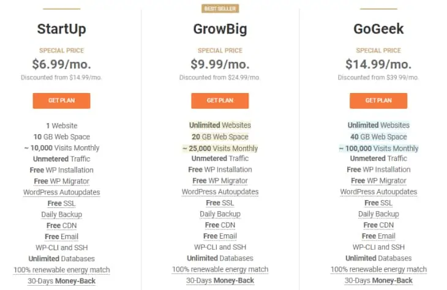Screen dimensions: 447x290
Task: Select GET PLAN for the GoGeek plan
Action: [x=378, y=100]
